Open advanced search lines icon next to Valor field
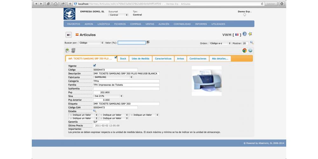Viewport: 318px width, 159px height. (x=148, y=42)
